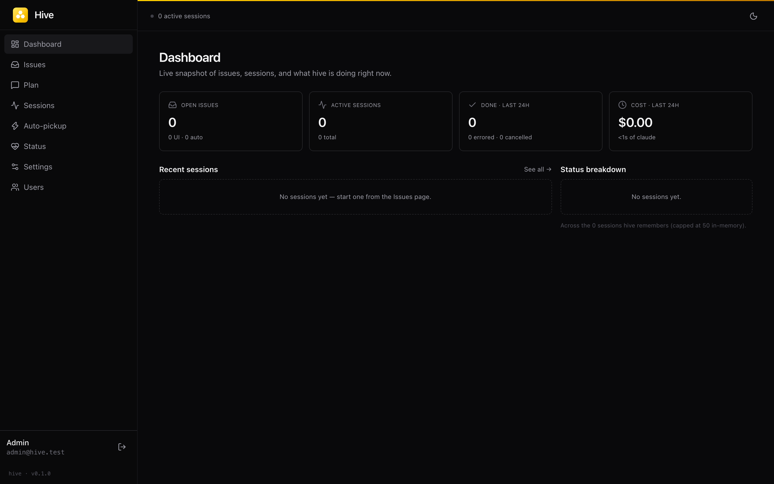Click the active sessions status dot

(x=152, y=16)
